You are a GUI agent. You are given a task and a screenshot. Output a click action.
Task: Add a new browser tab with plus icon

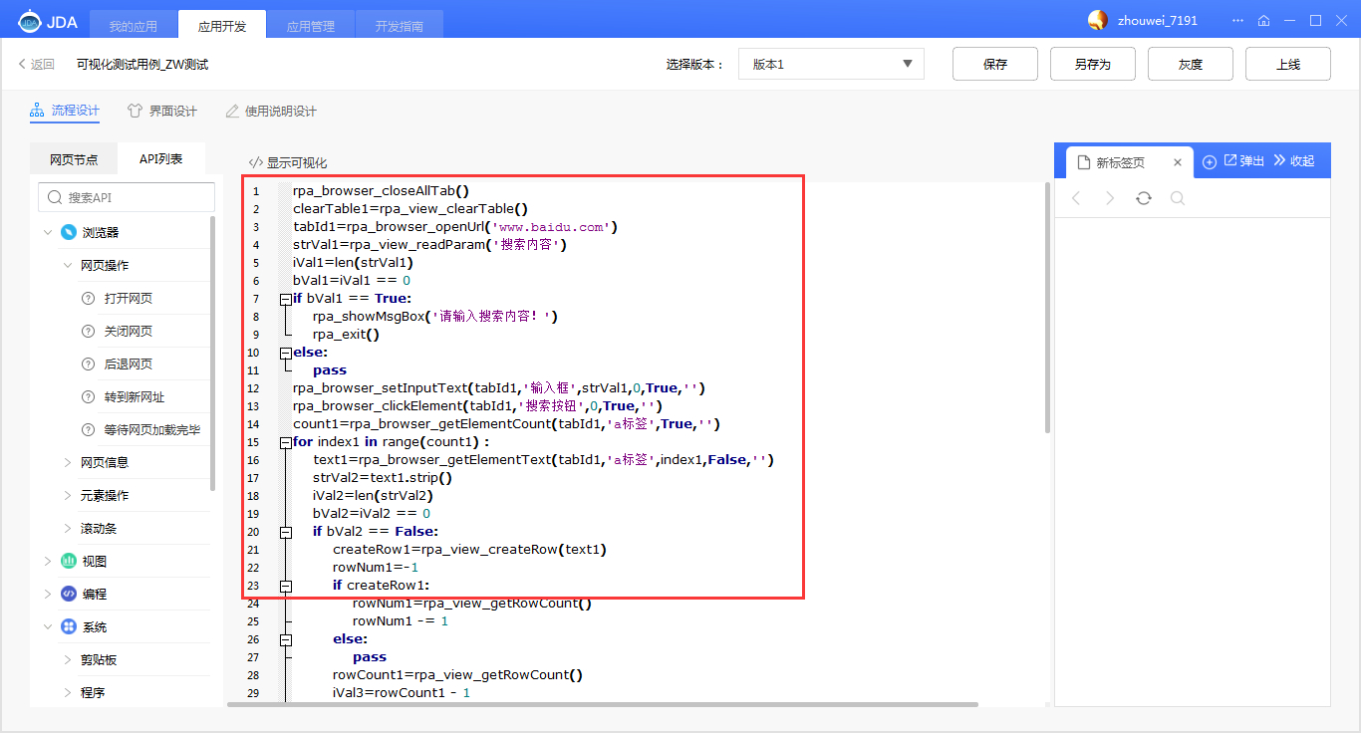1210,161
